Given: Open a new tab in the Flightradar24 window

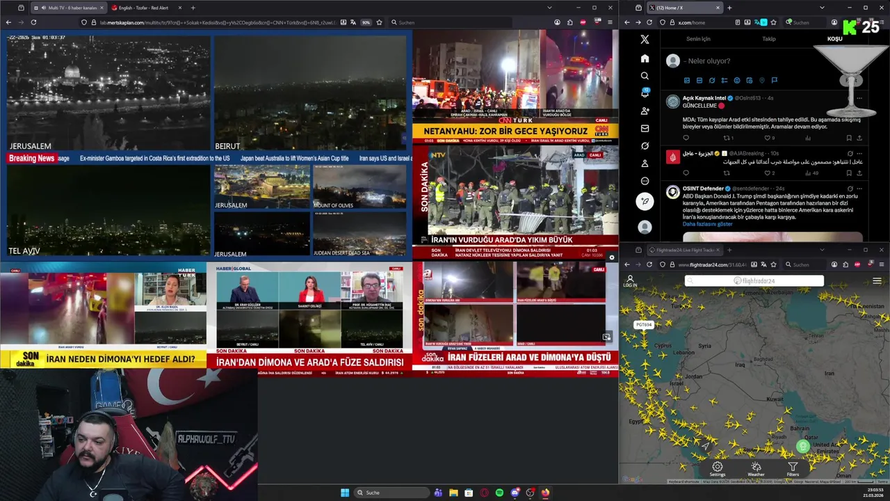Looking at the screenshot, I should click(x=729, y=250).
